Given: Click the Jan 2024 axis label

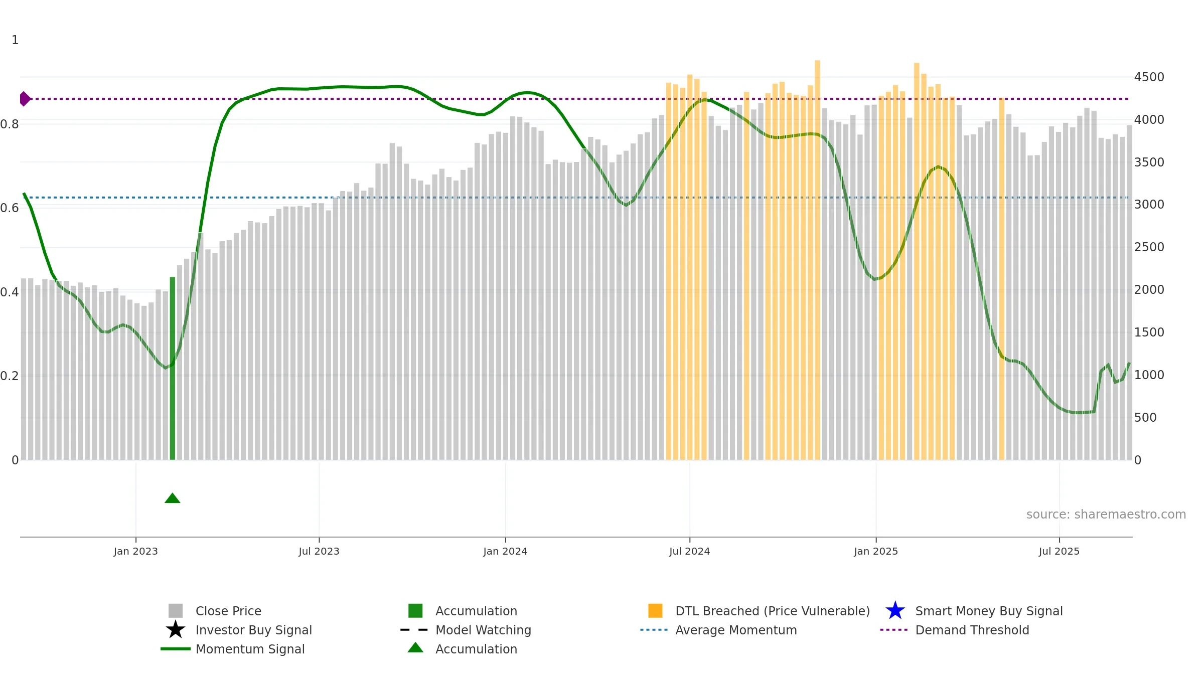Looking at the screenshot, I should 505,552.
